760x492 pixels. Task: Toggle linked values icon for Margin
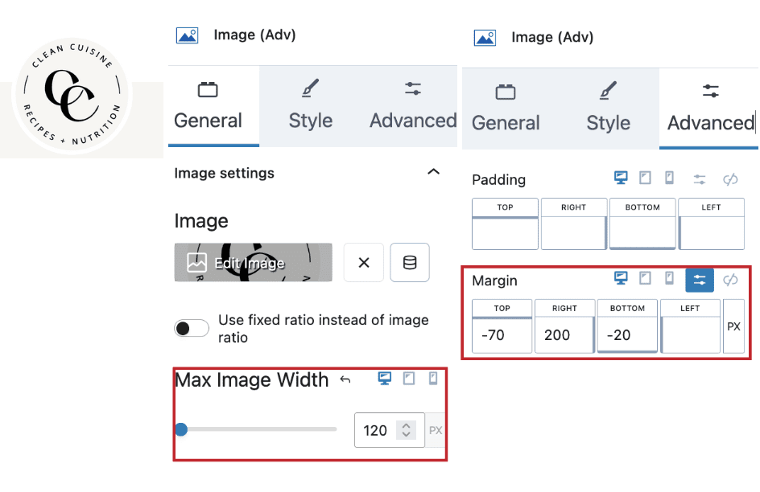click(730, 280)
